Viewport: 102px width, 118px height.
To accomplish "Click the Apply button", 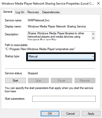I will point(91,114).
